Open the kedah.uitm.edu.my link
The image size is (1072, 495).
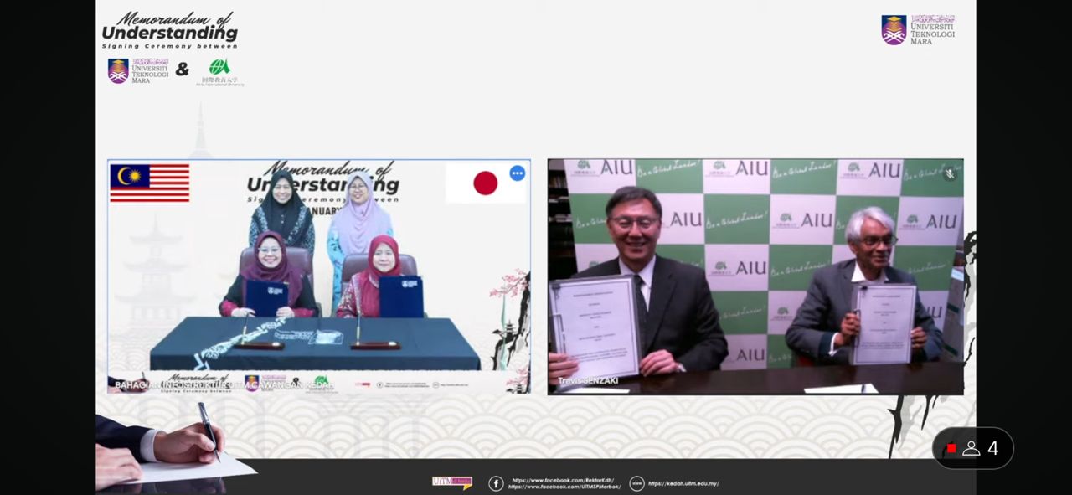pos(683,483)
